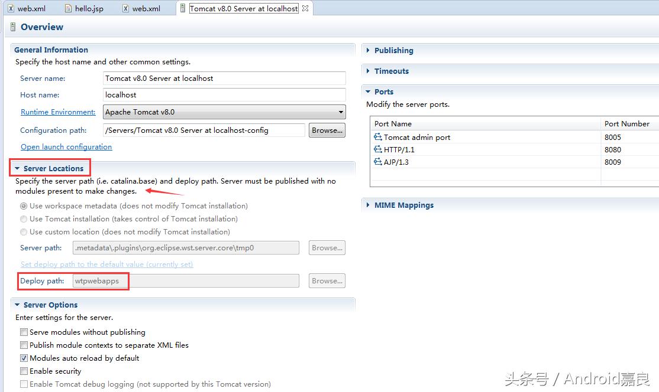Click the Open launch configuration link
Screen dimensions: 659x392
tap(66, 147)
